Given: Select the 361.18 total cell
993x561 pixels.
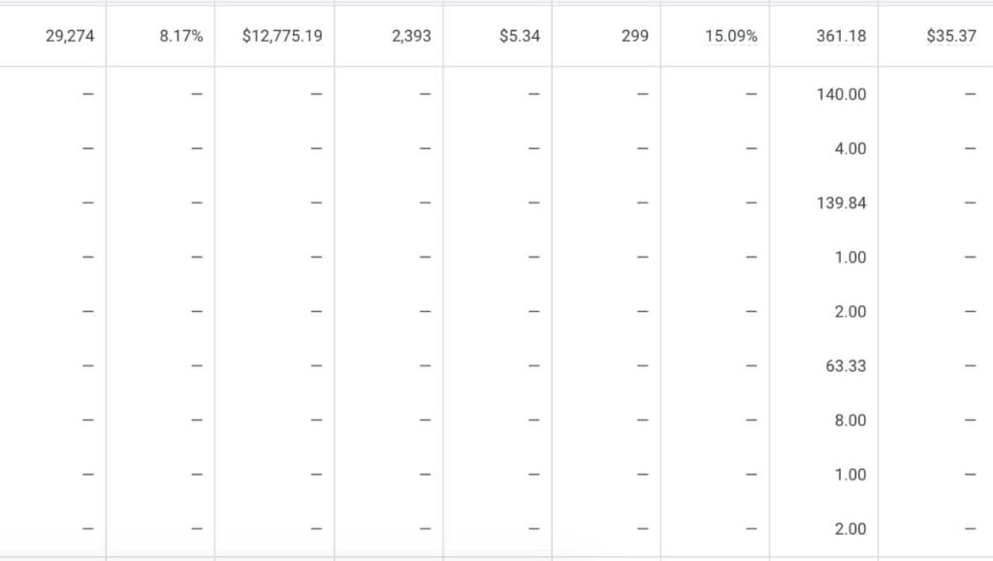Looking at the screenshot, I should coord(842,37).
